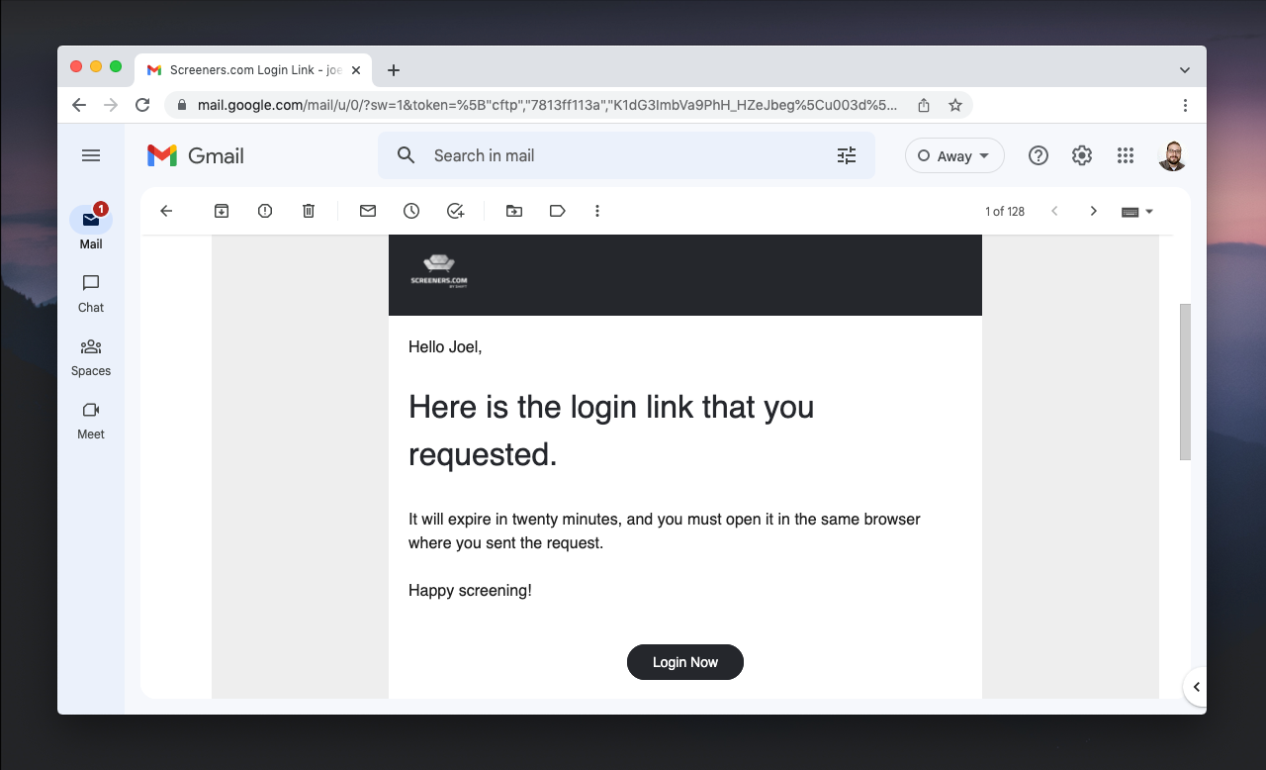Image resolution: width=1266 pixels, height=770 pixels.
Task: Open the Away status dropdown
Action: (953, 155)
